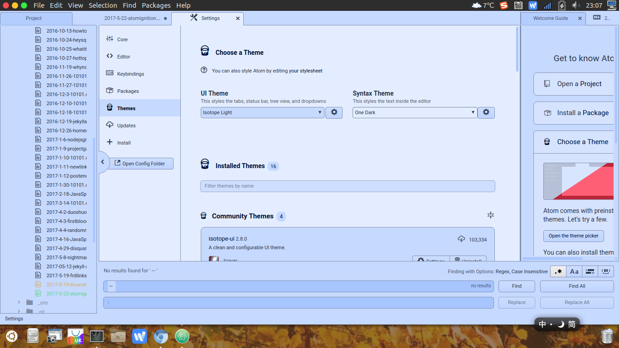This screenshot has height=348, width=619.
Task: Toggle the Whole Word find option
Action: (606, 271)
